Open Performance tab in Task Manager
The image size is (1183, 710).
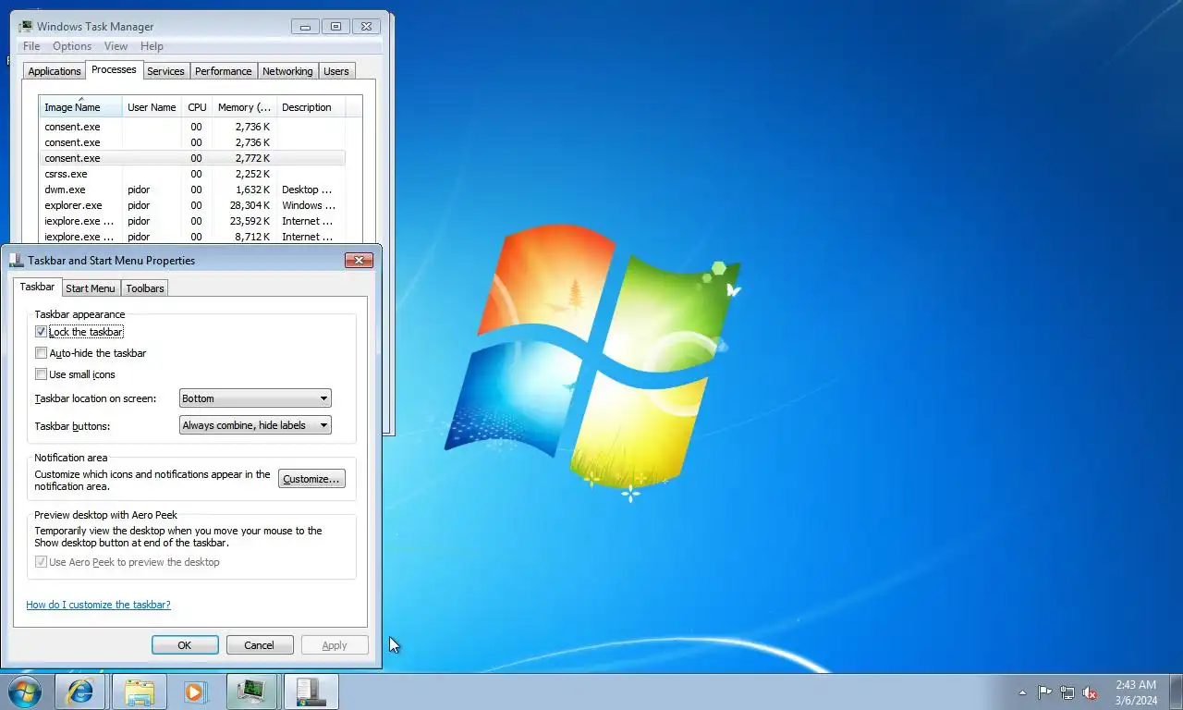tap(223, 71)
